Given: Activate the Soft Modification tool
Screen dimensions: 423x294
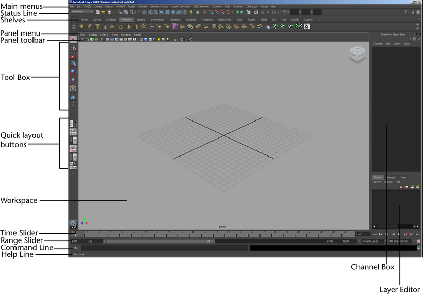Looking at the screenshot, I should 73,97.
